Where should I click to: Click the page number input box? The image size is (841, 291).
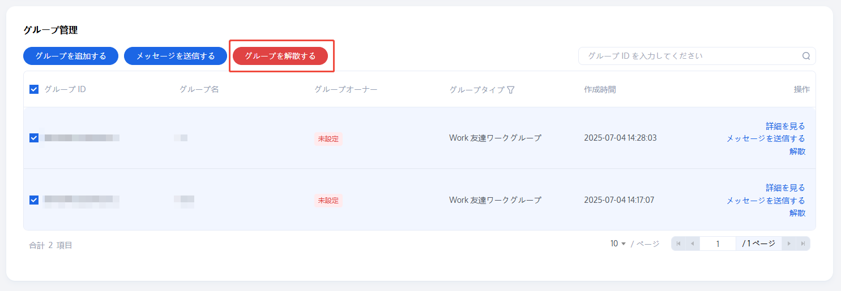718,244
